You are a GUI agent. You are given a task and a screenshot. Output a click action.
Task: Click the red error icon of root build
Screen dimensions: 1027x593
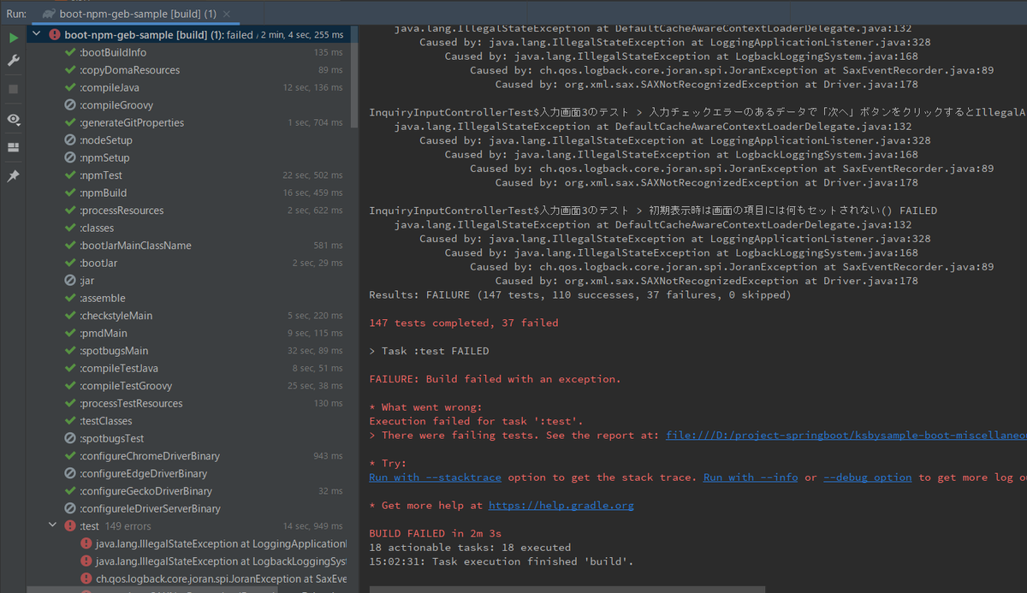coord(55,35)
